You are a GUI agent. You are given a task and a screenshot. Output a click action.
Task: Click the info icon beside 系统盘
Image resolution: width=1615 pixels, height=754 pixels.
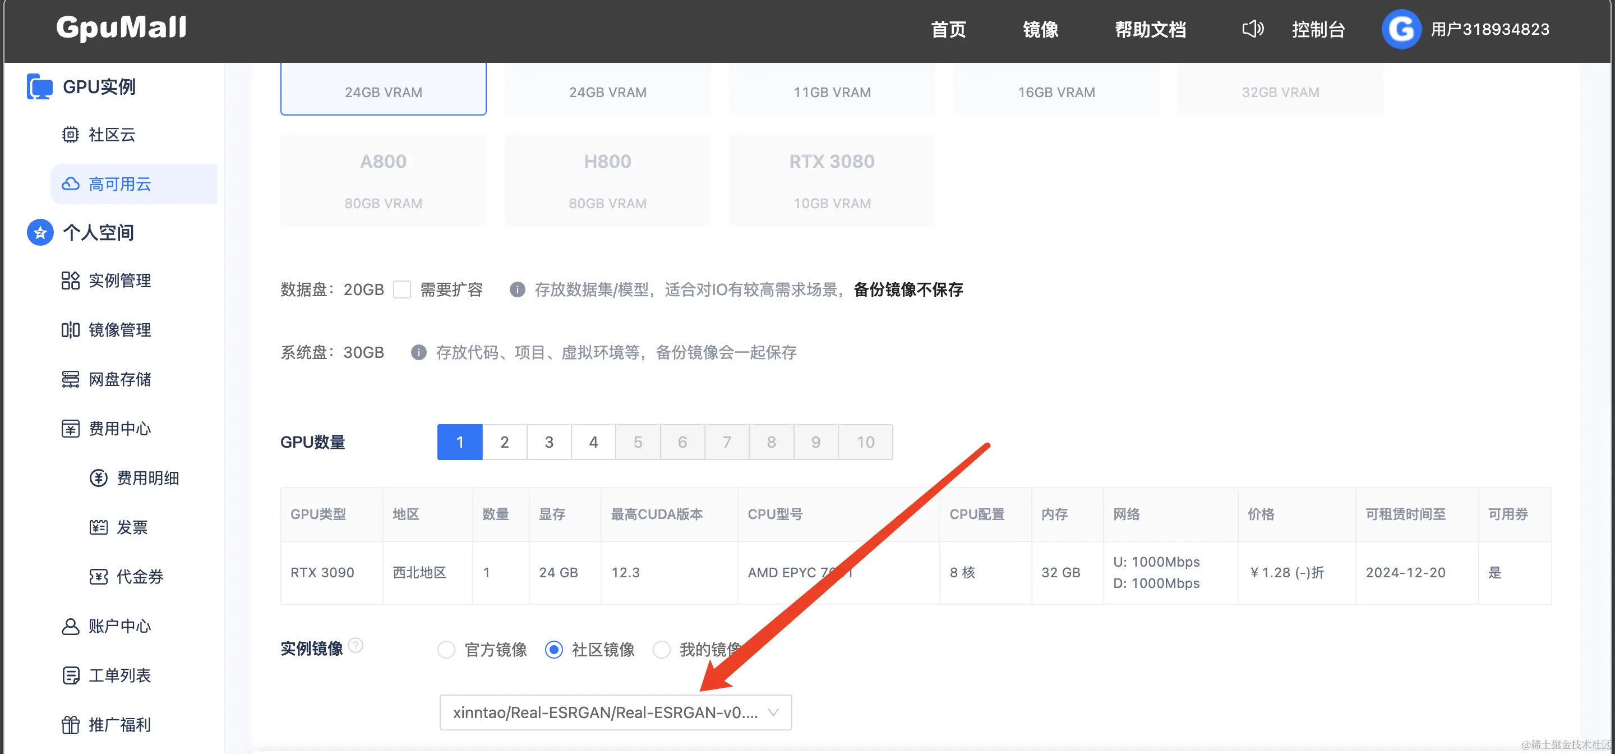point(418,352)
